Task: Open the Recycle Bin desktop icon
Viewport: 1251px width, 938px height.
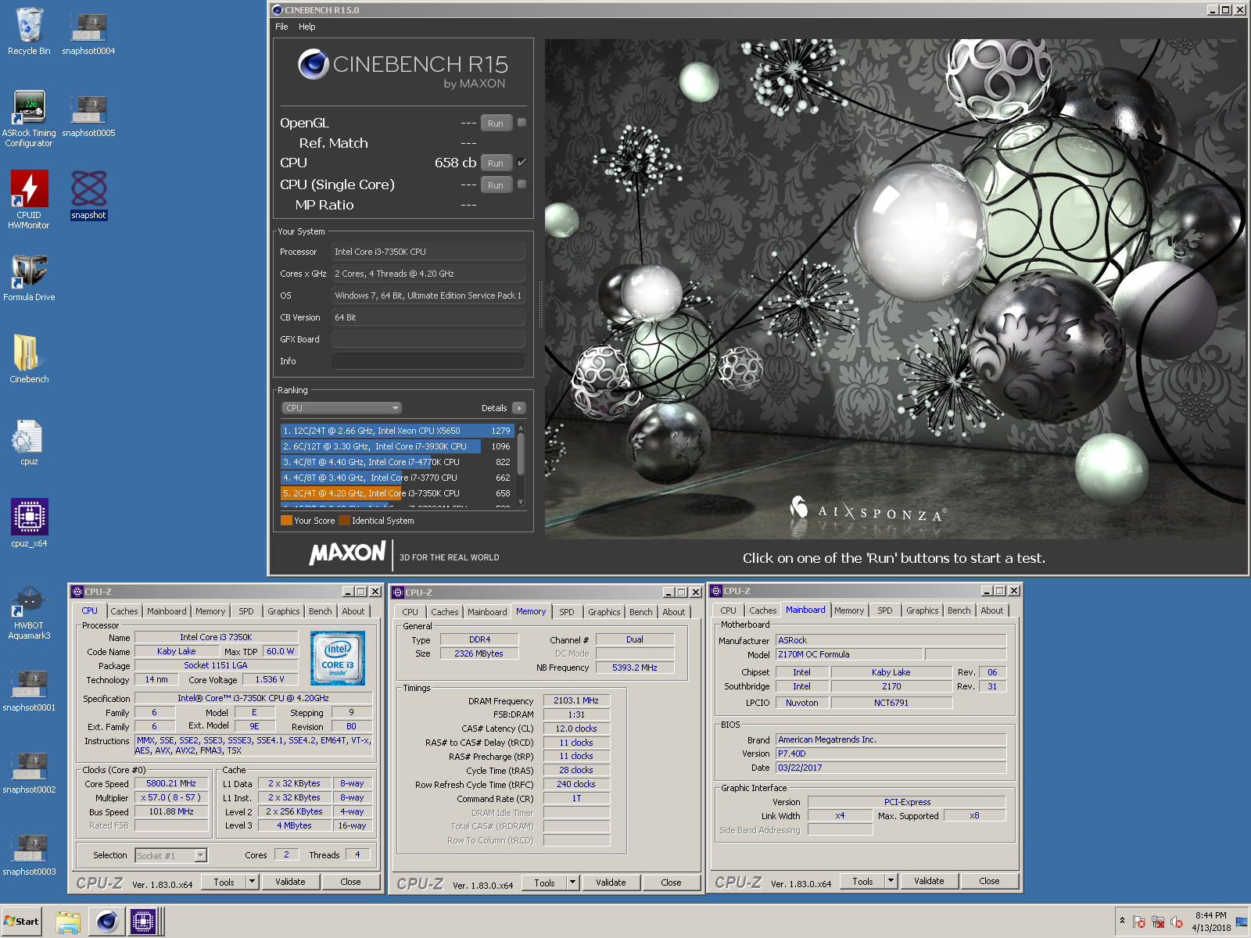Action: pyautogui.click(x=29, y=32)
